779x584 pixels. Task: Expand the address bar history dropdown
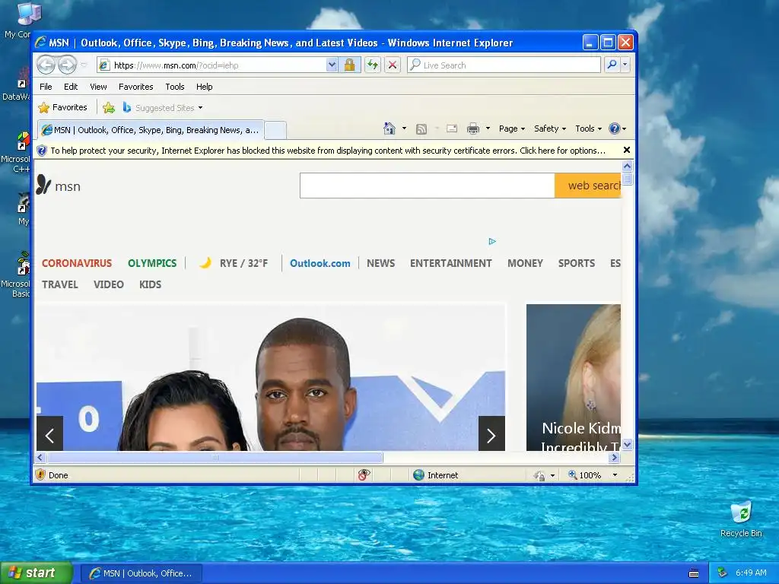(332, 65)
